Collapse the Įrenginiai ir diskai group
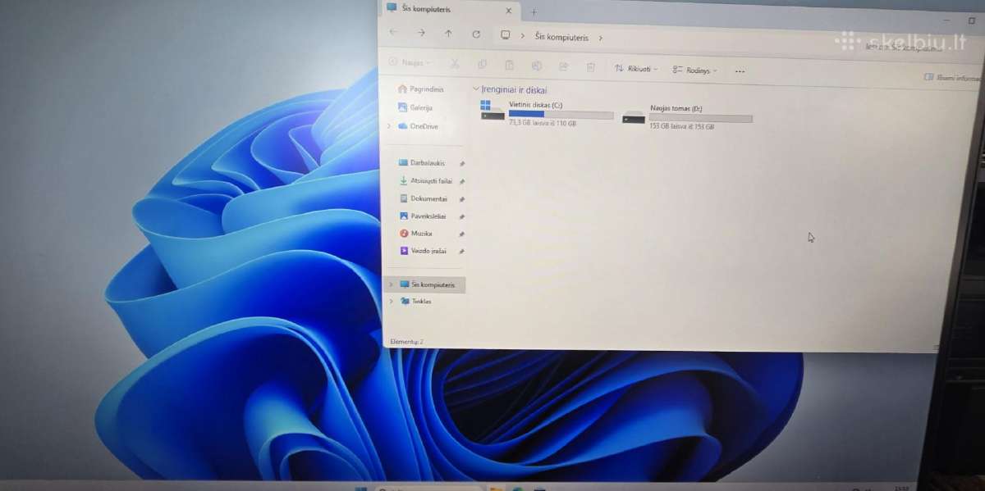The height and width of the screenshot is (491, 985). 475,89
